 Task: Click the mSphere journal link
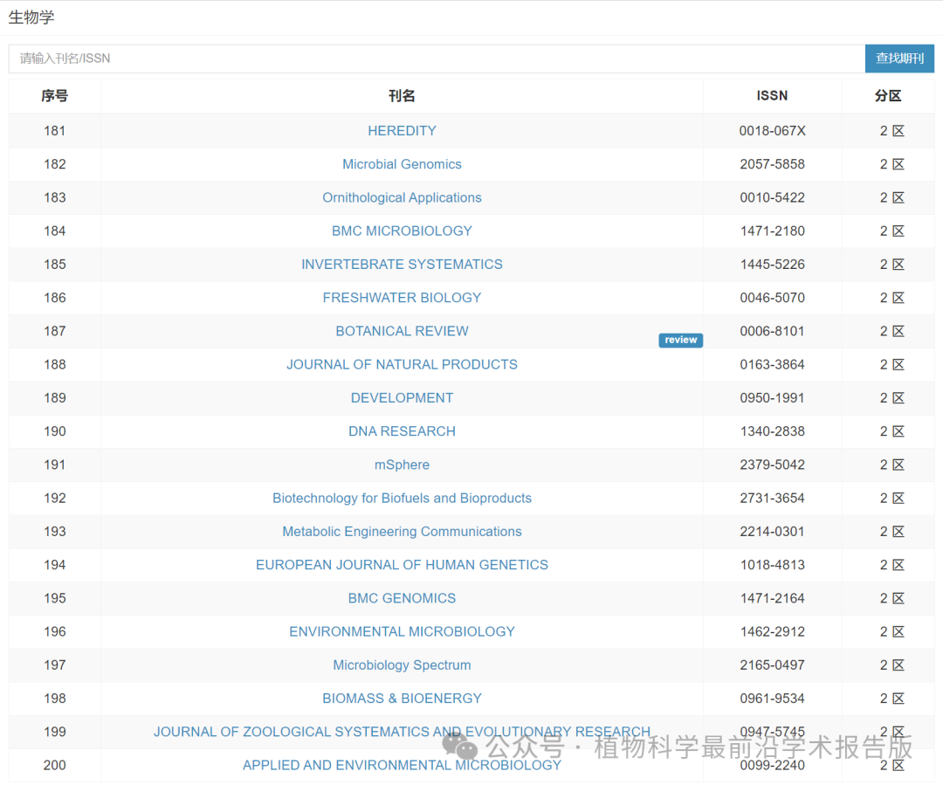point(402,465)
